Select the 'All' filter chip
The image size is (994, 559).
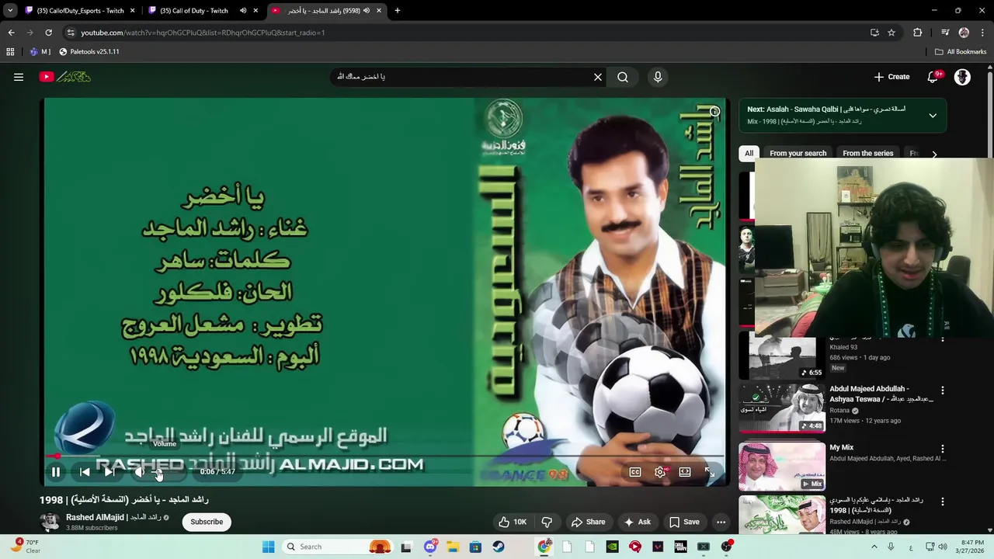749,153
